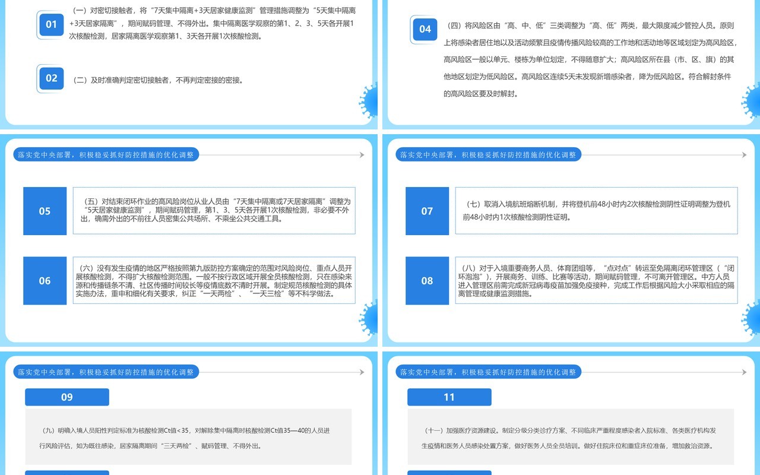
Task: Click text box (五) on 高风险岗位从业人员
Action: pyautogui.click(x=214, y=211)
